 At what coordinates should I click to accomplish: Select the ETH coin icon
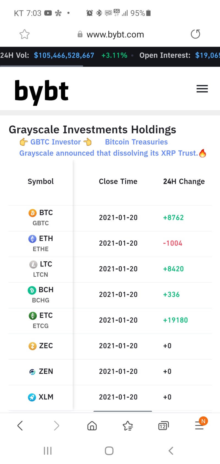click(32, 239)
